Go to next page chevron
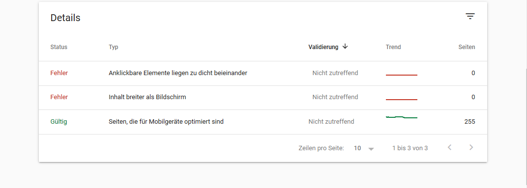 471,147
